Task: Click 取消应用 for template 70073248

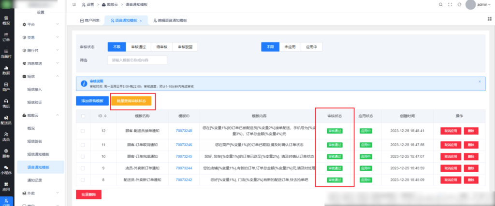Action: tap(451, 131)
